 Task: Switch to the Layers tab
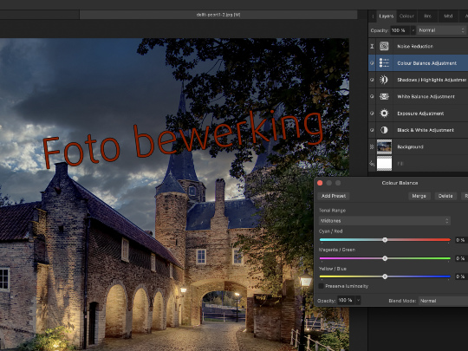pyautogui.click(x=387, y=16)
